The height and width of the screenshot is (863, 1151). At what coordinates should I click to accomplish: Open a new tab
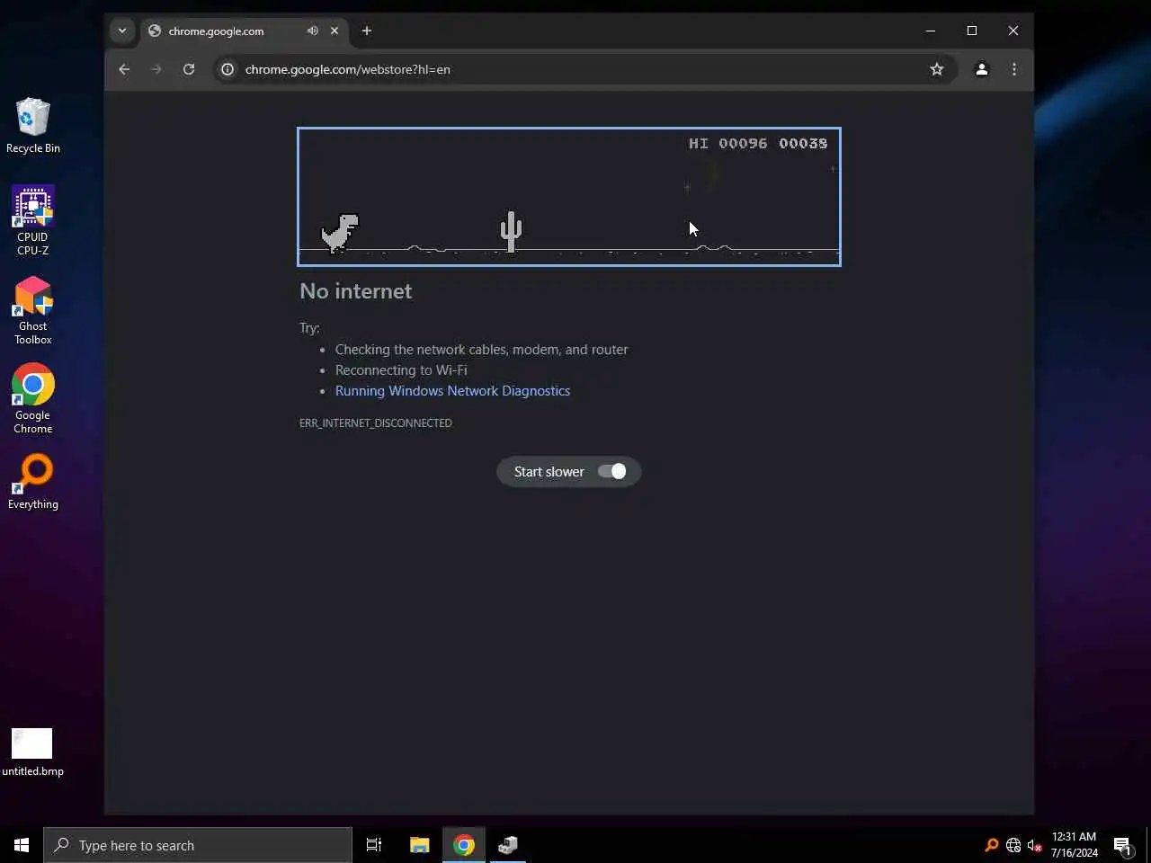click(367, 31)
